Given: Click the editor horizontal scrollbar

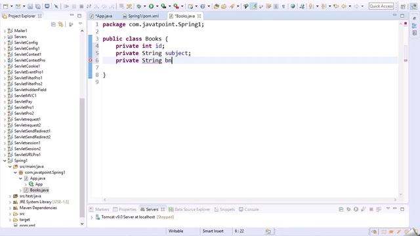Looking at the screenshot, I should pyautogui.click(x=249, y=199).
